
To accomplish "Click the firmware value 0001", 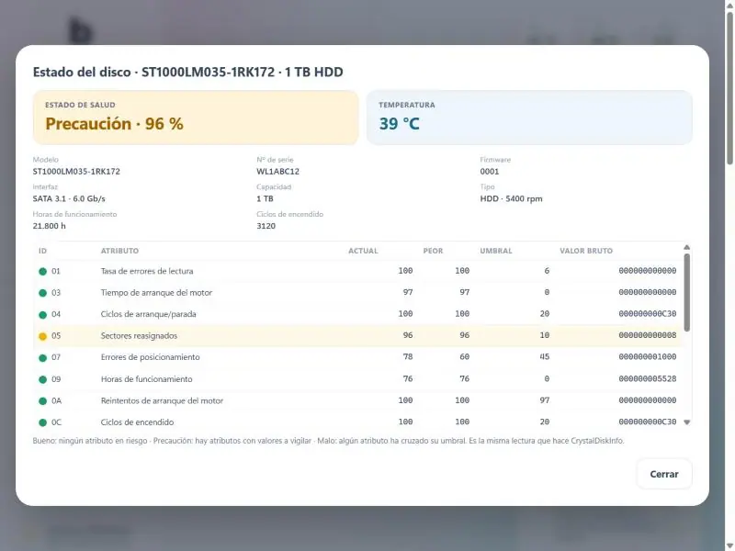I will pos(490,172).
